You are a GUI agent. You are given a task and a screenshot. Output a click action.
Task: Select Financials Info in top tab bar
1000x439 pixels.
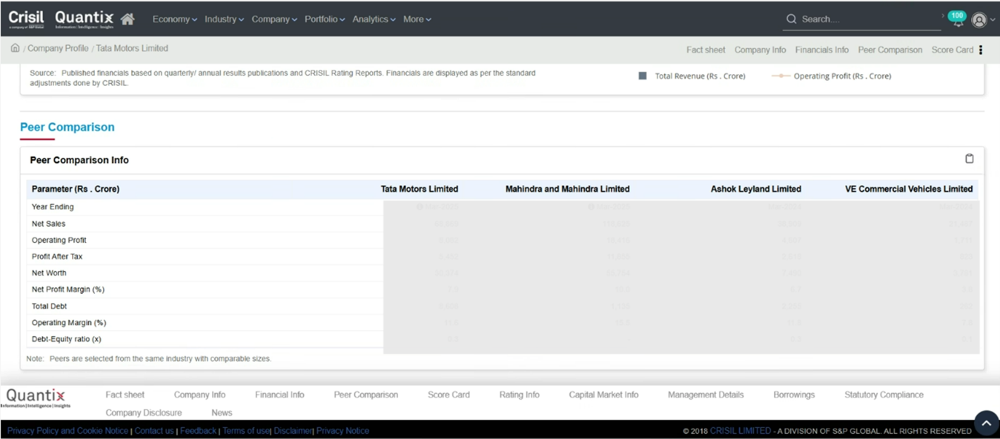(822, 50)
